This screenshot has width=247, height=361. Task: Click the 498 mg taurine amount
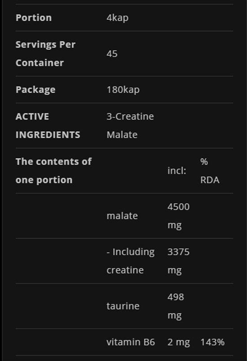click(x=176, y=306)
